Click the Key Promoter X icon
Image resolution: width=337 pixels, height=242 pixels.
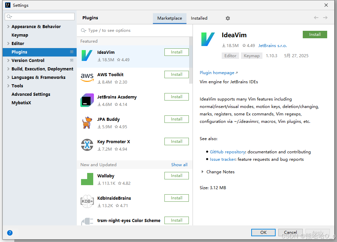click(x=87, y=145)
